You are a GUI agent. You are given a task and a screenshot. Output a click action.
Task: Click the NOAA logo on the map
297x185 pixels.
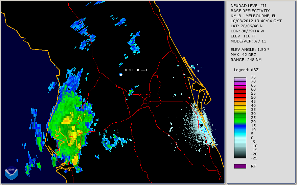click(12, 173)
